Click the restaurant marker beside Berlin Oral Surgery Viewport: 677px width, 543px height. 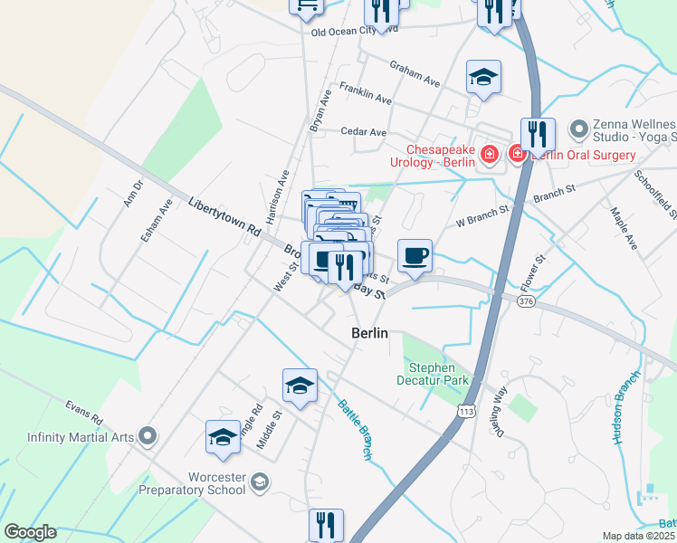pyautogui.click(x=538, y=136)
